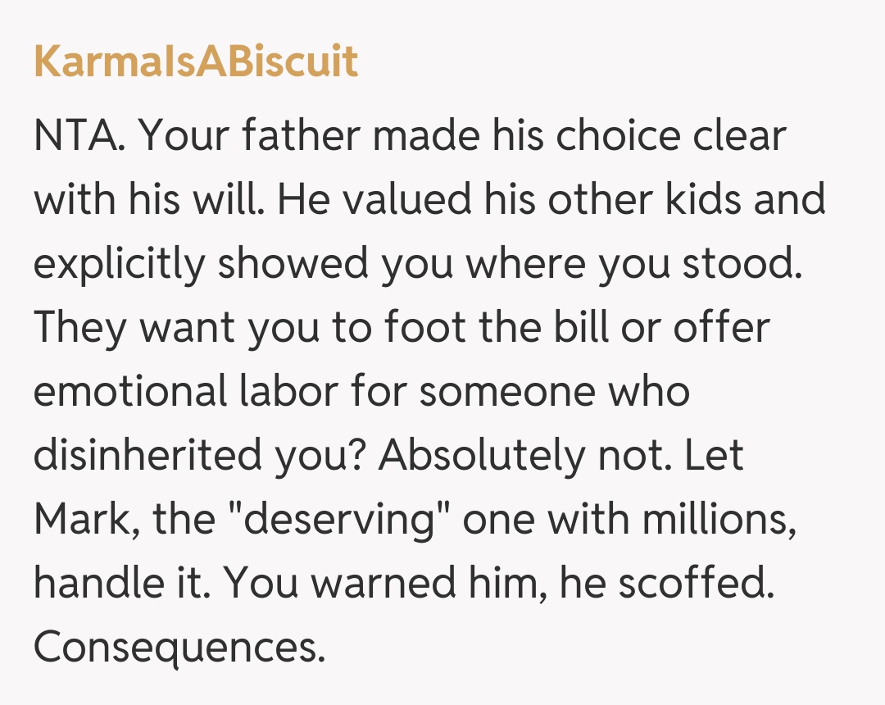The image size is (885, 705).
Task: Open the KarmaIsABiscuit user profile
Action: coord(196,62)
